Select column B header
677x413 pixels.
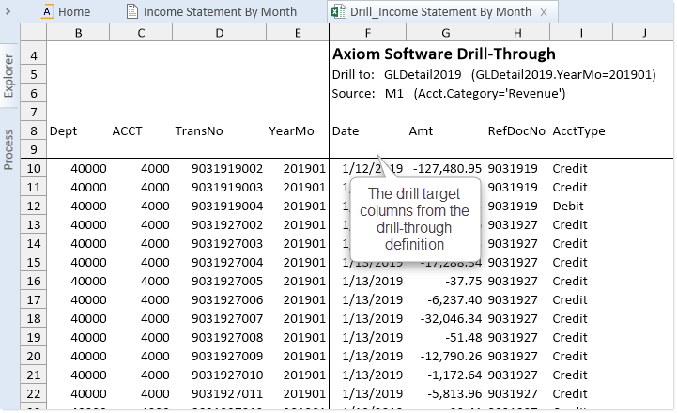click(78, 33)
